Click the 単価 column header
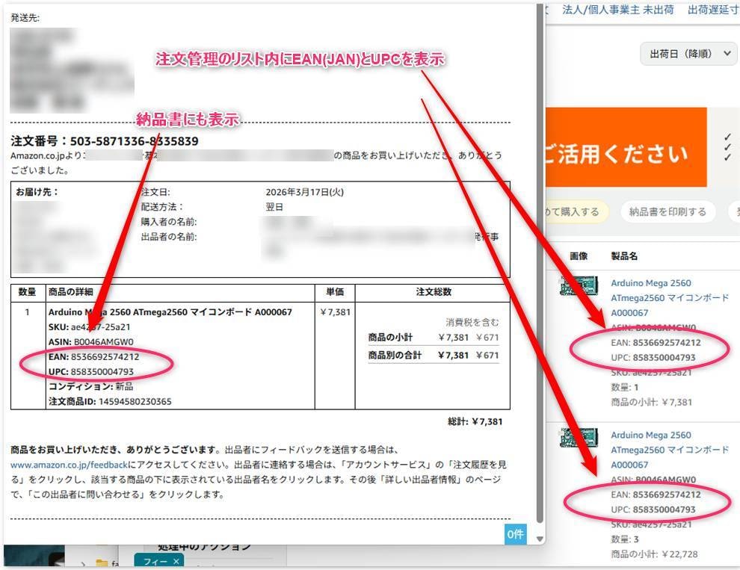The image size is (740, 570). tap(335, 292)
